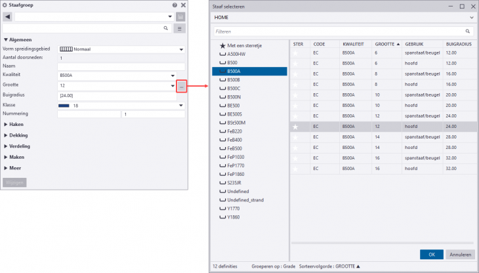Image resolution: width=479 pixels, height=273 pixels.
Task: Open the hamburger list menu icon
Action: point(180,29)
